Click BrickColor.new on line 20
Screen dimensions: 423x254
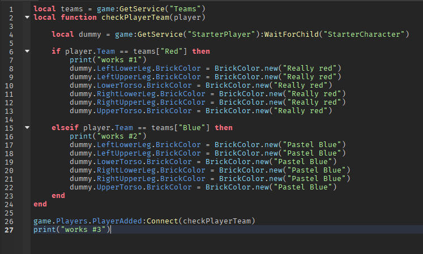tap(251, 170)
